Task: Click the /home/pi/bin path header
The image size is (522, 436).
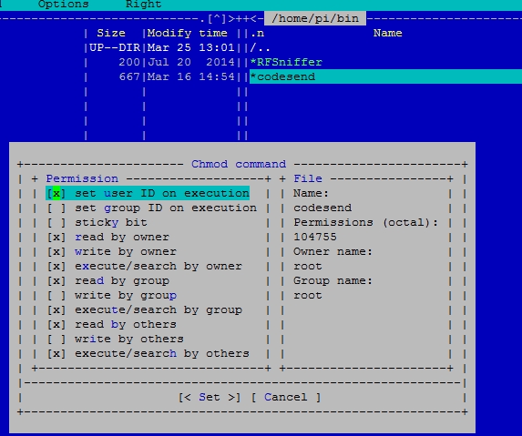Action: pyautogui.click(x=315, y=18)
